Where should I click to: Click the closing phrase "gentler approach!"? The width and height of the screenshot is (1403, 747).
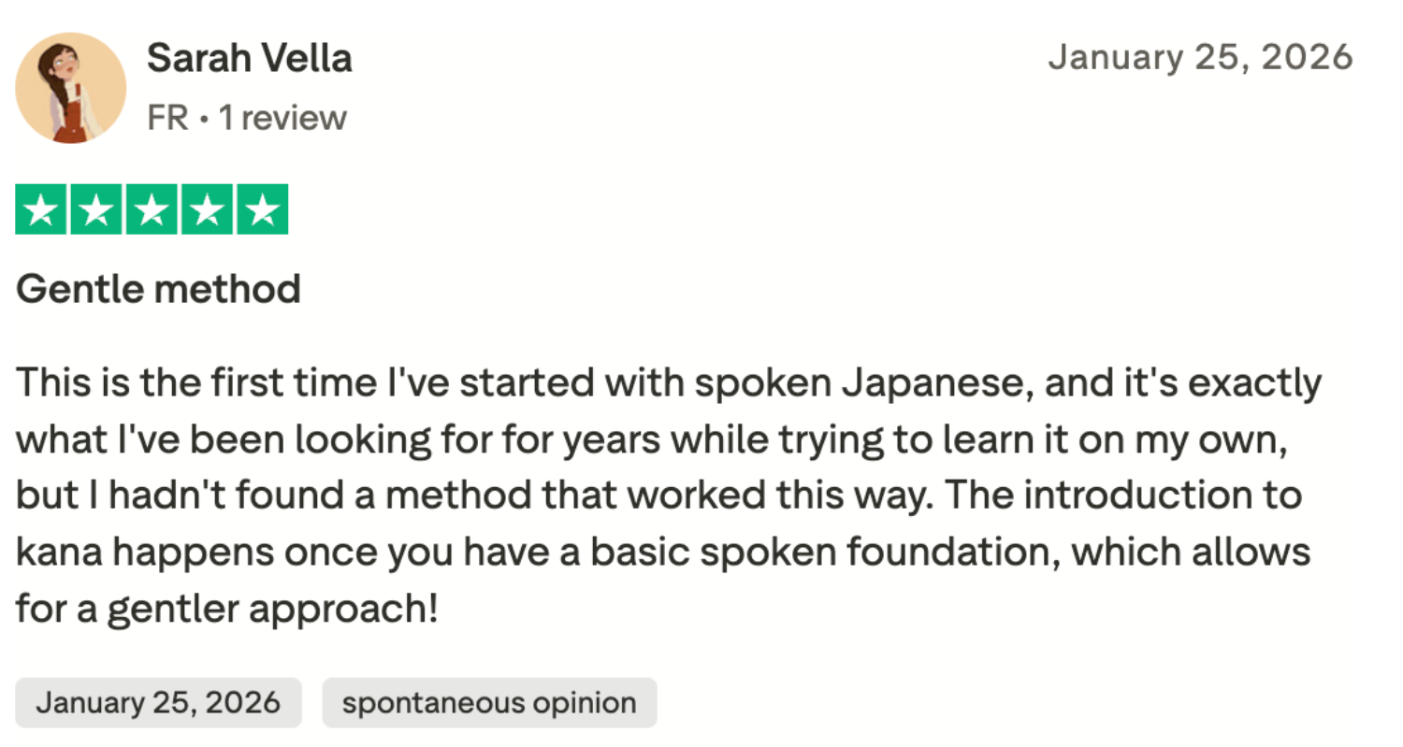pos(272,610)
